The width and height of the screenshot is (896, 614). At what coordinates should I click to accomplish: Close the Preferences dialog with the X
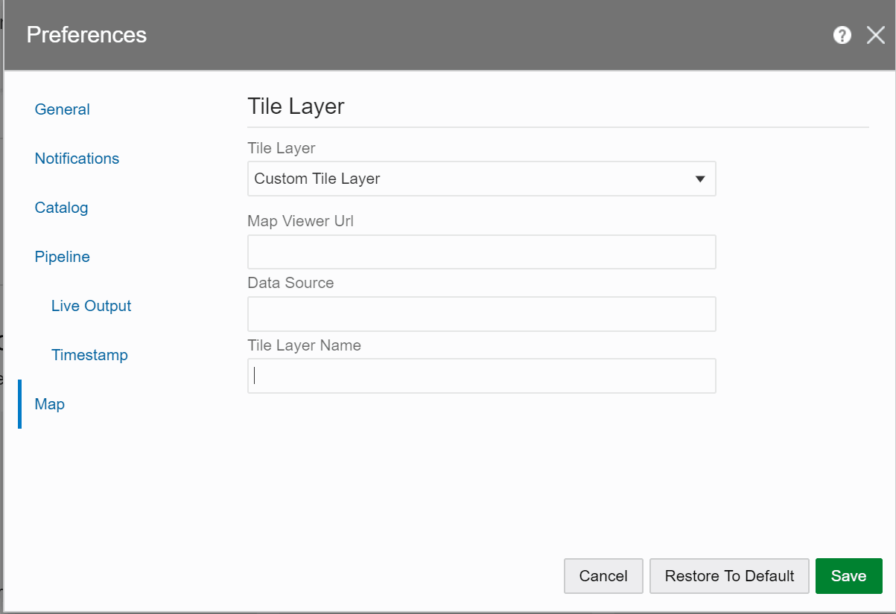(x=875, y=35)
